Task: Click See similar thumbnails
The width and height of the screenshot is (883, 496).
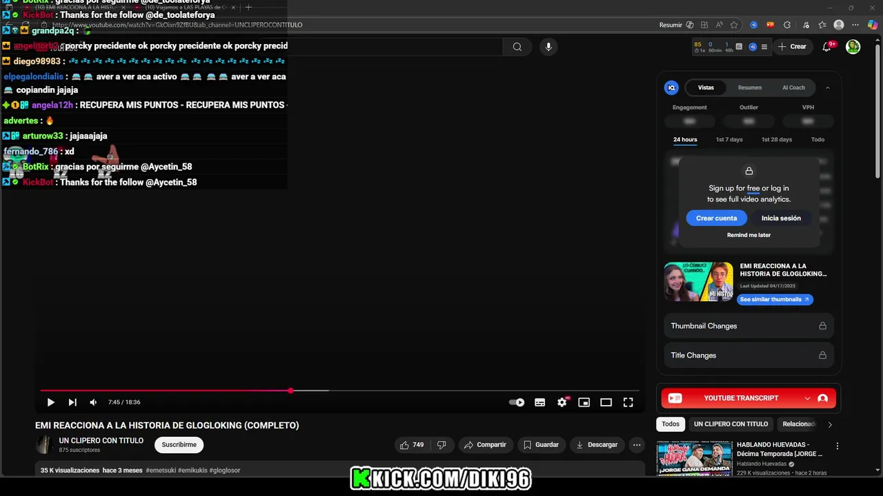Action: [x=775, y=300]
